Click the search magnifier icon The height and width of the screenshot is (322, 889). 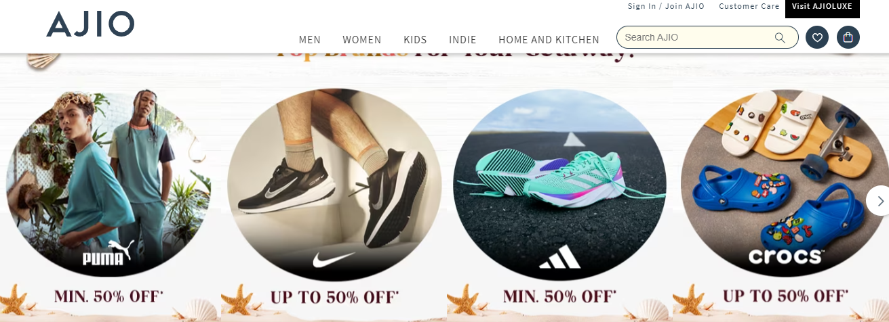(781, 37)
